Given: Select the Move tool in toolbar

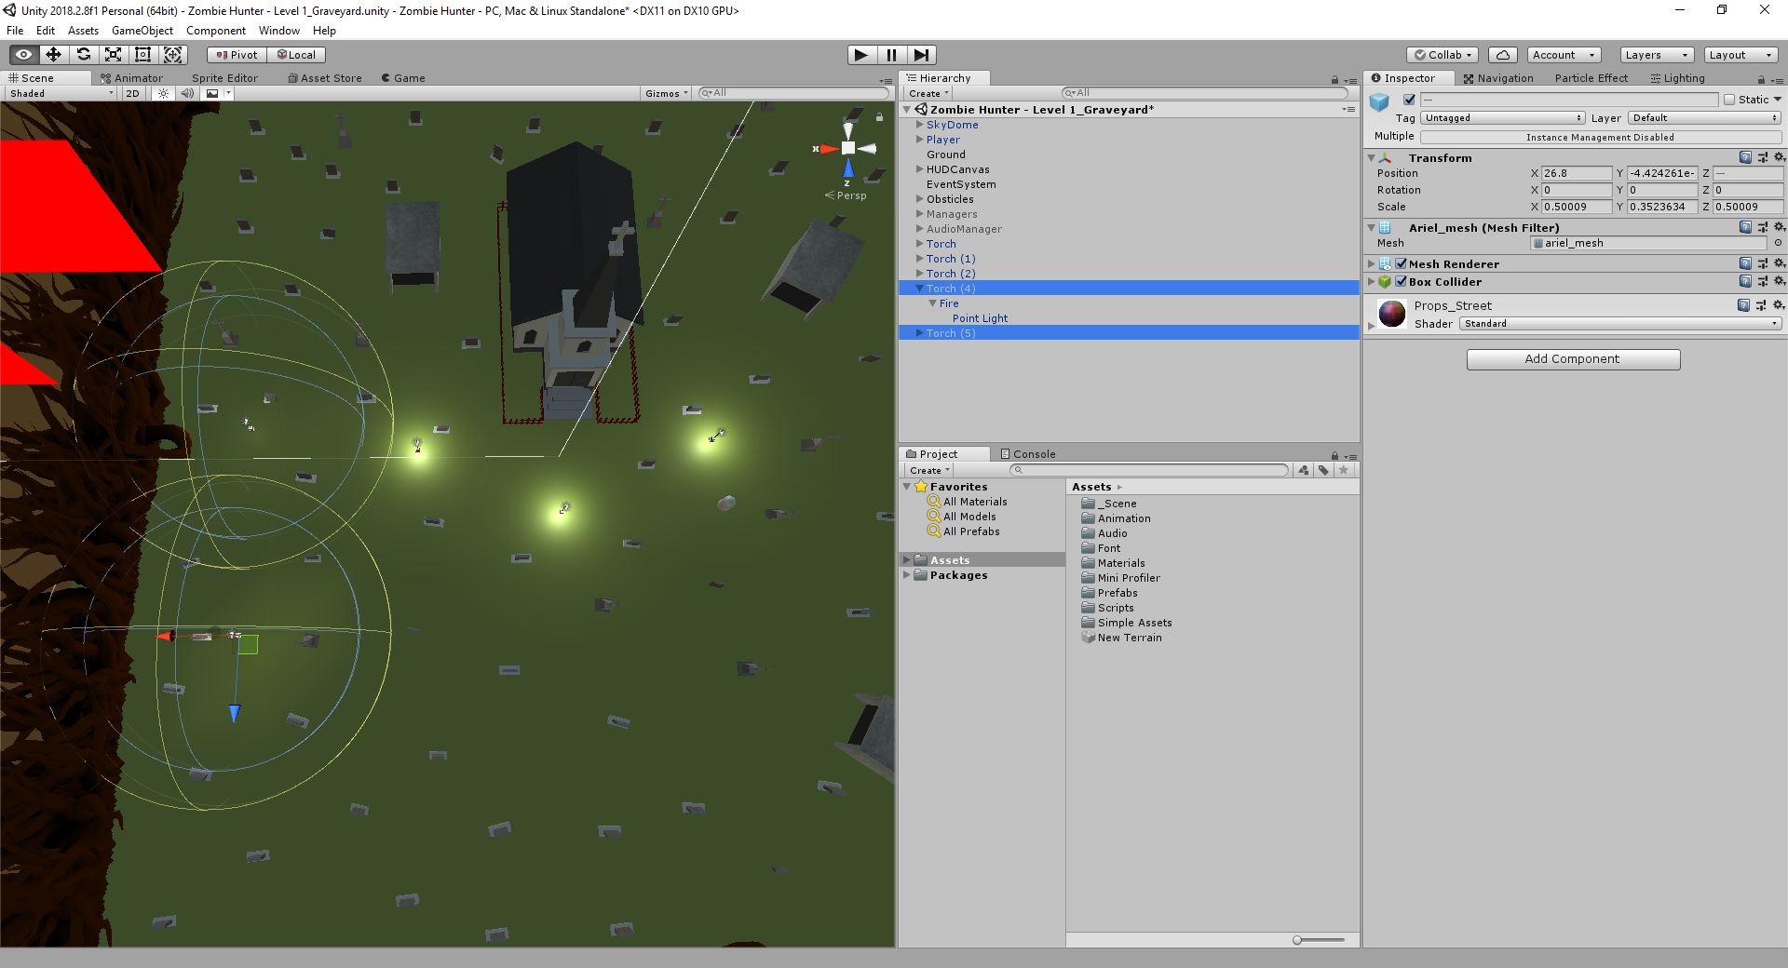Looking at the screenshot, I should click(53, 55).
